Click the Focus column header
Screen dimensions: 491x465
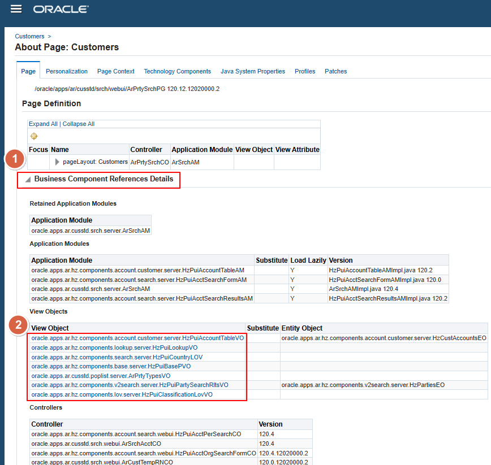[38, 150]
